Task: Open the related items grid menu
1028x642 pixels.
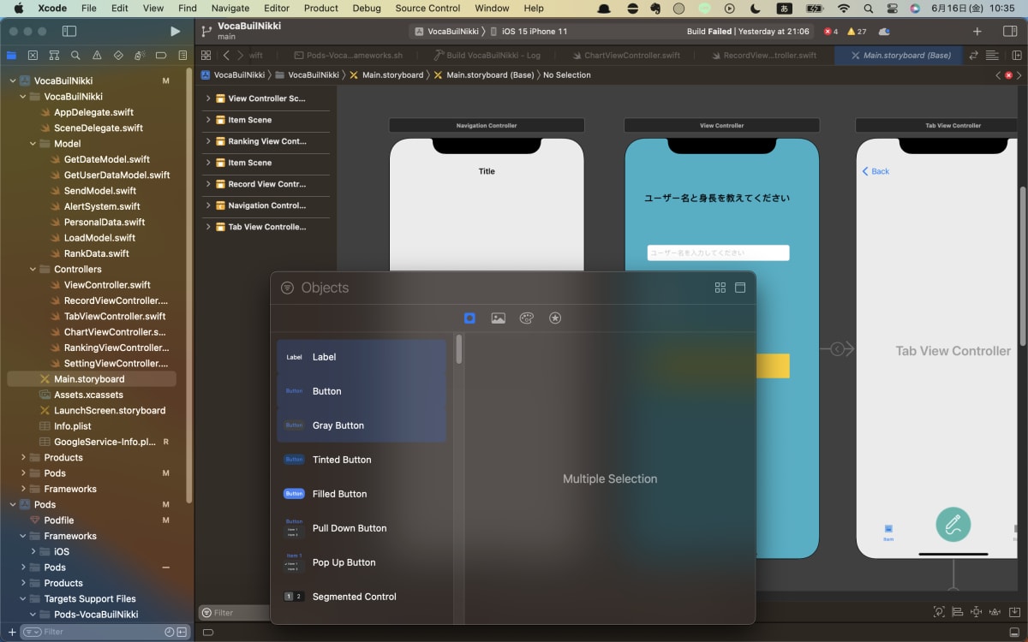Action: tap(206, 55)
